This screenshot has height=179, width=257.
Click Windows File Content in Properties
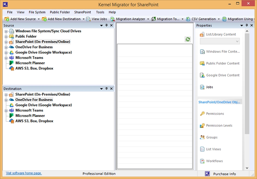[223, 51]
